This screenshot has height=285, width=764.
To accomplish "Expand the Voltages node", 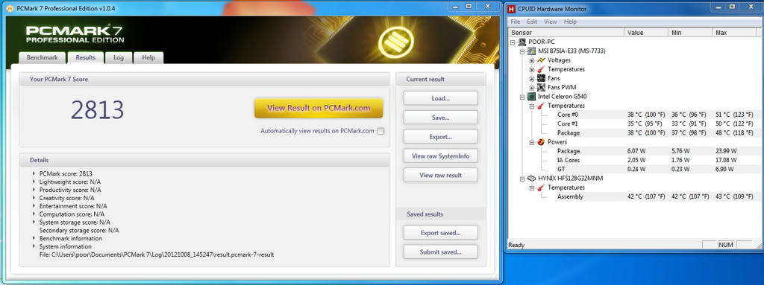I will tap(531, 60).
